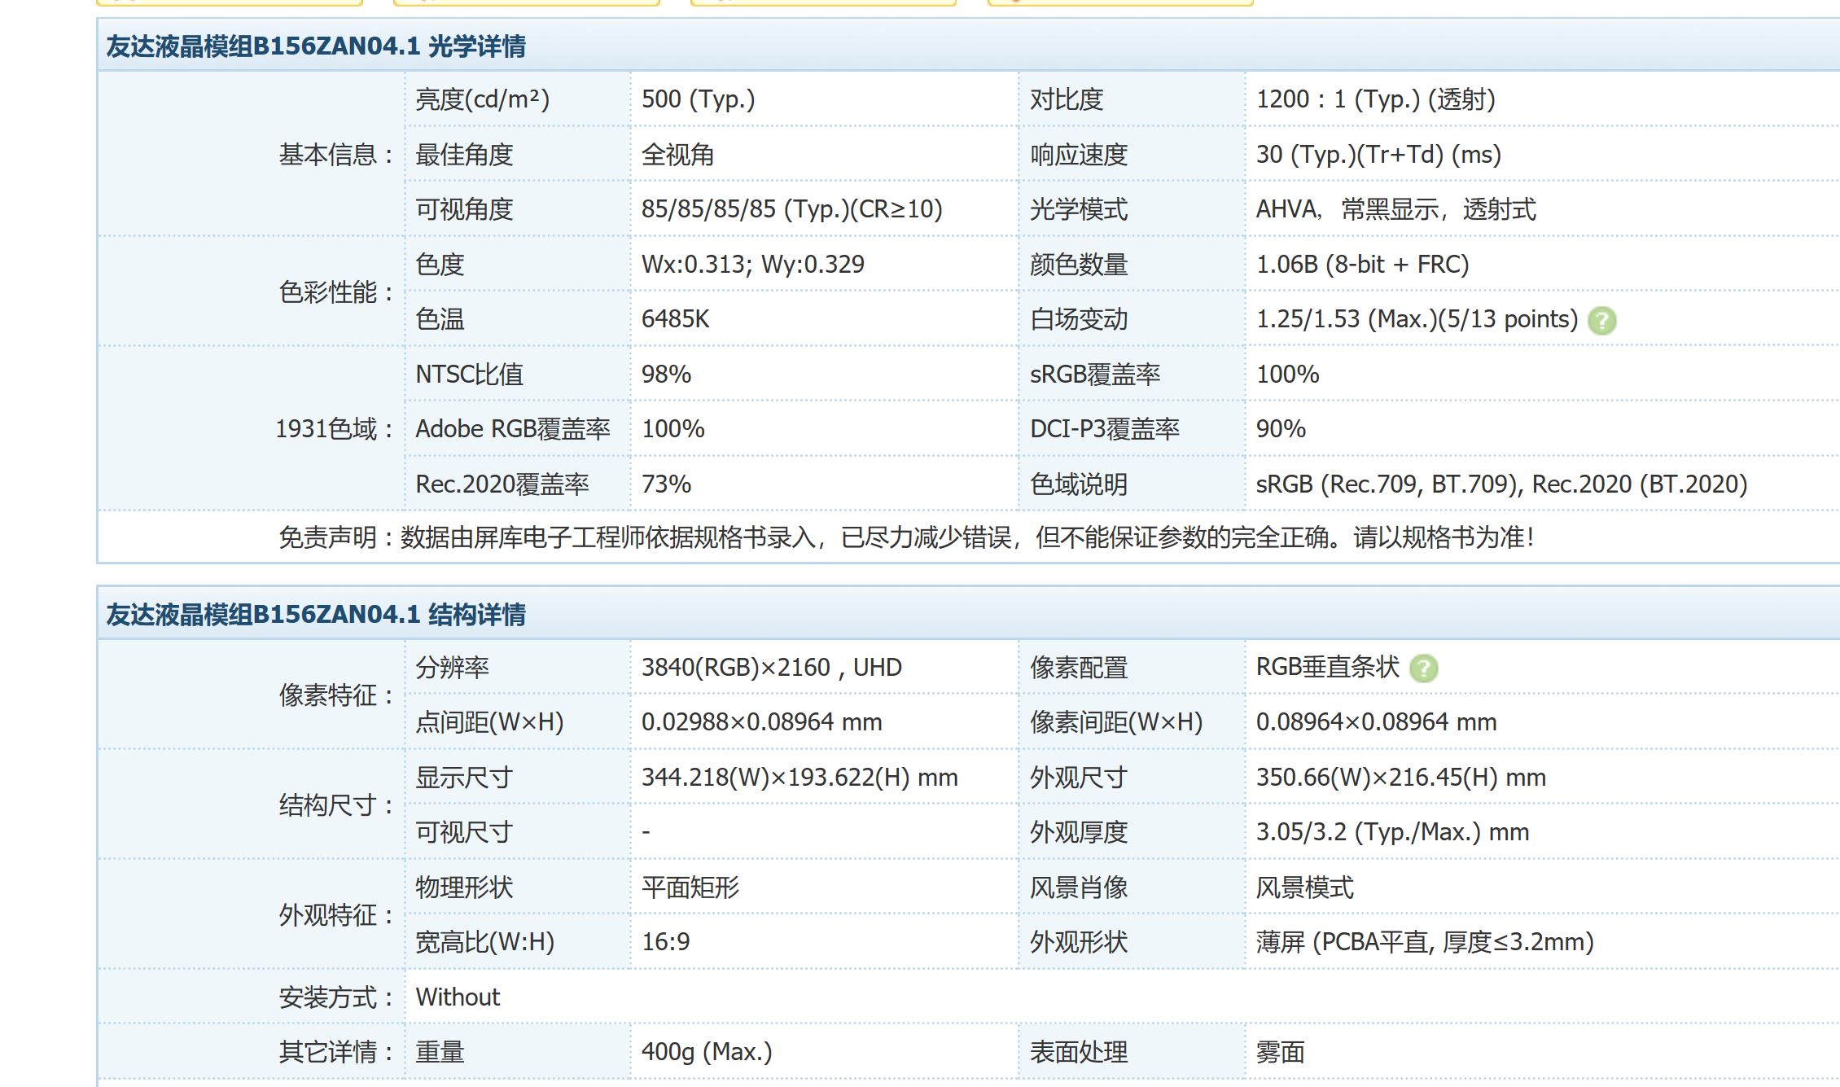Click display size 344.218(W)×193.622(H) mm

click(x=800, y=778)
